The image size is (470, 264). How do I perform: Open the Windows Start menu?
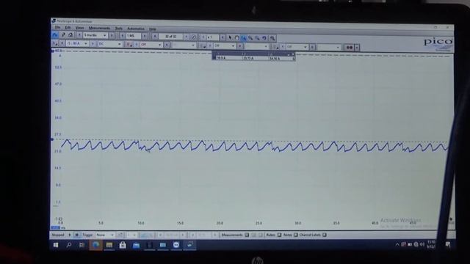56,245
